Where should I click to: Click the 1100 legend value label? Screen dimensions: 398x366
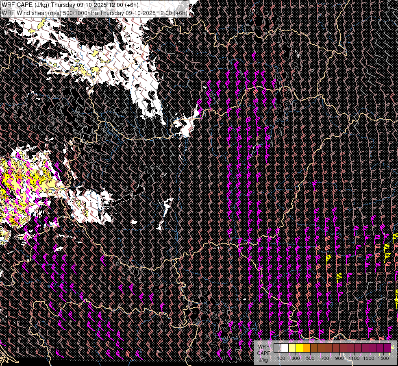[x=354, y=358]
